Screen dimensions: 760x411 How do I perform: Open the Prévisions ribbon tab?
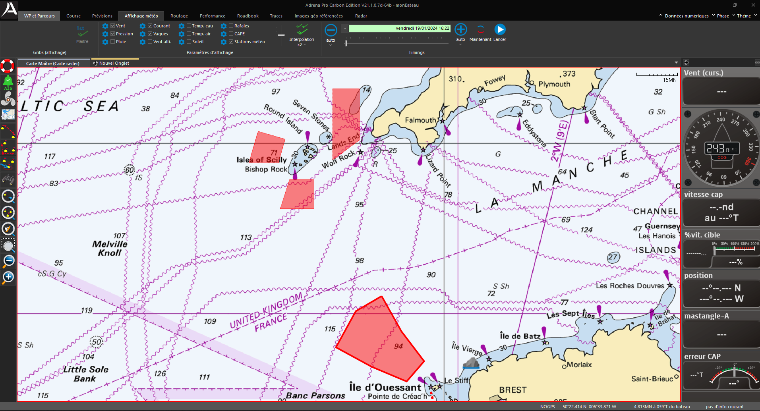click(x=102, y=16)
